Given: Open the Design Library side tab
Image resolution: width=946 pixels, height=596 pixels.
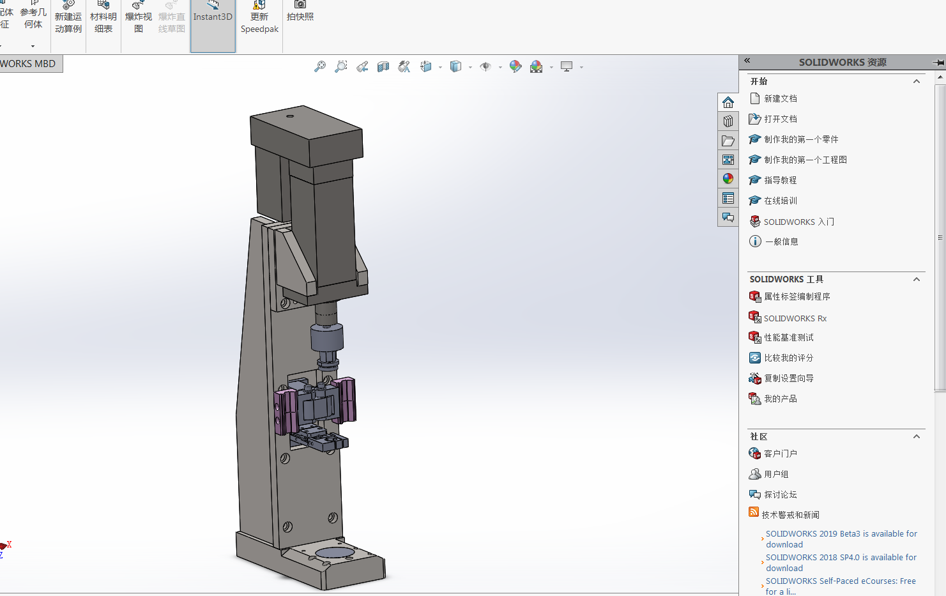Looking at the screenshot, I should (x=728, y=121).
